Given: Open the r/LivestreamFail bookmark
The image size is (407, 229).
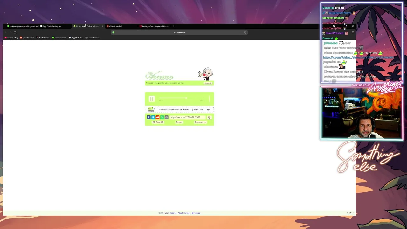Looking at the screenshot, I should click(x=27, y=38).
